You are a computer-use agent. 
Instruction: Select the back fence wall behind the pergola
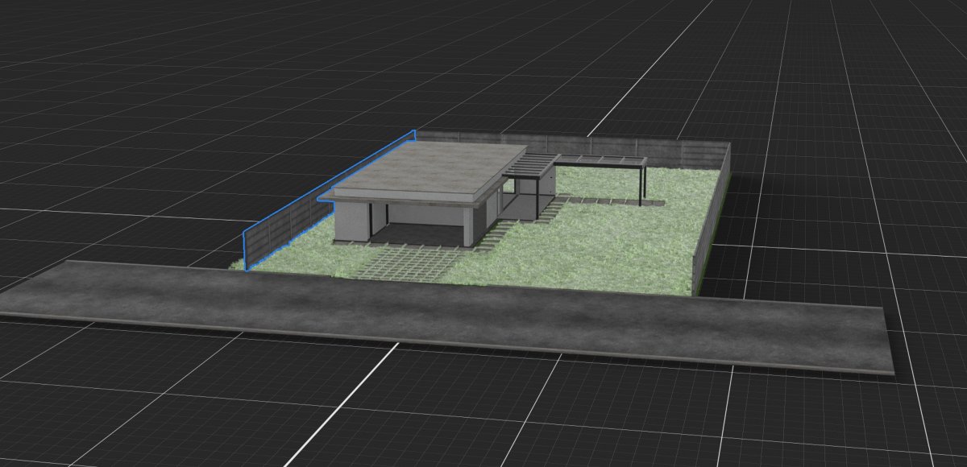(x=612, y=148)
